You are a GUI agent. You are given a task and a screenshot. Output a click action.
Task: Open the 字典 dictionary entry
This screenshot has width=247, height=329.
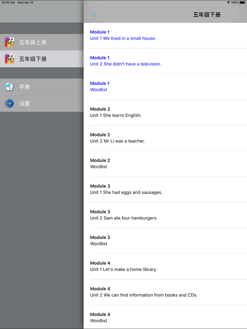point(42,87)
